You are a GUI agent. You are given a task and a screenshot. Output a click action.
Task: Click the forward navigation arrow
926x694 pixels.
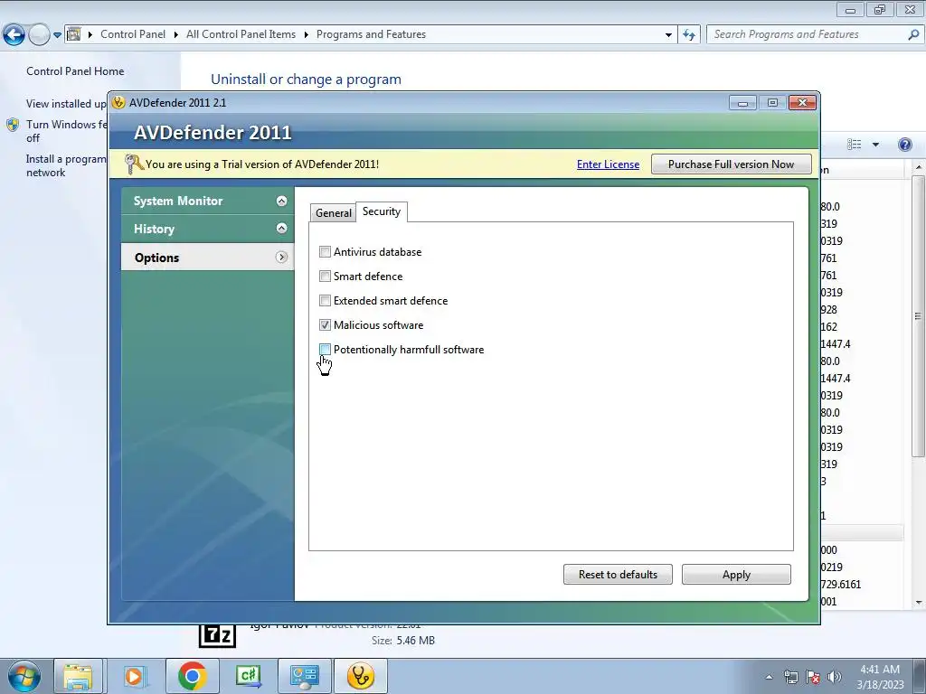coord(39,35)
